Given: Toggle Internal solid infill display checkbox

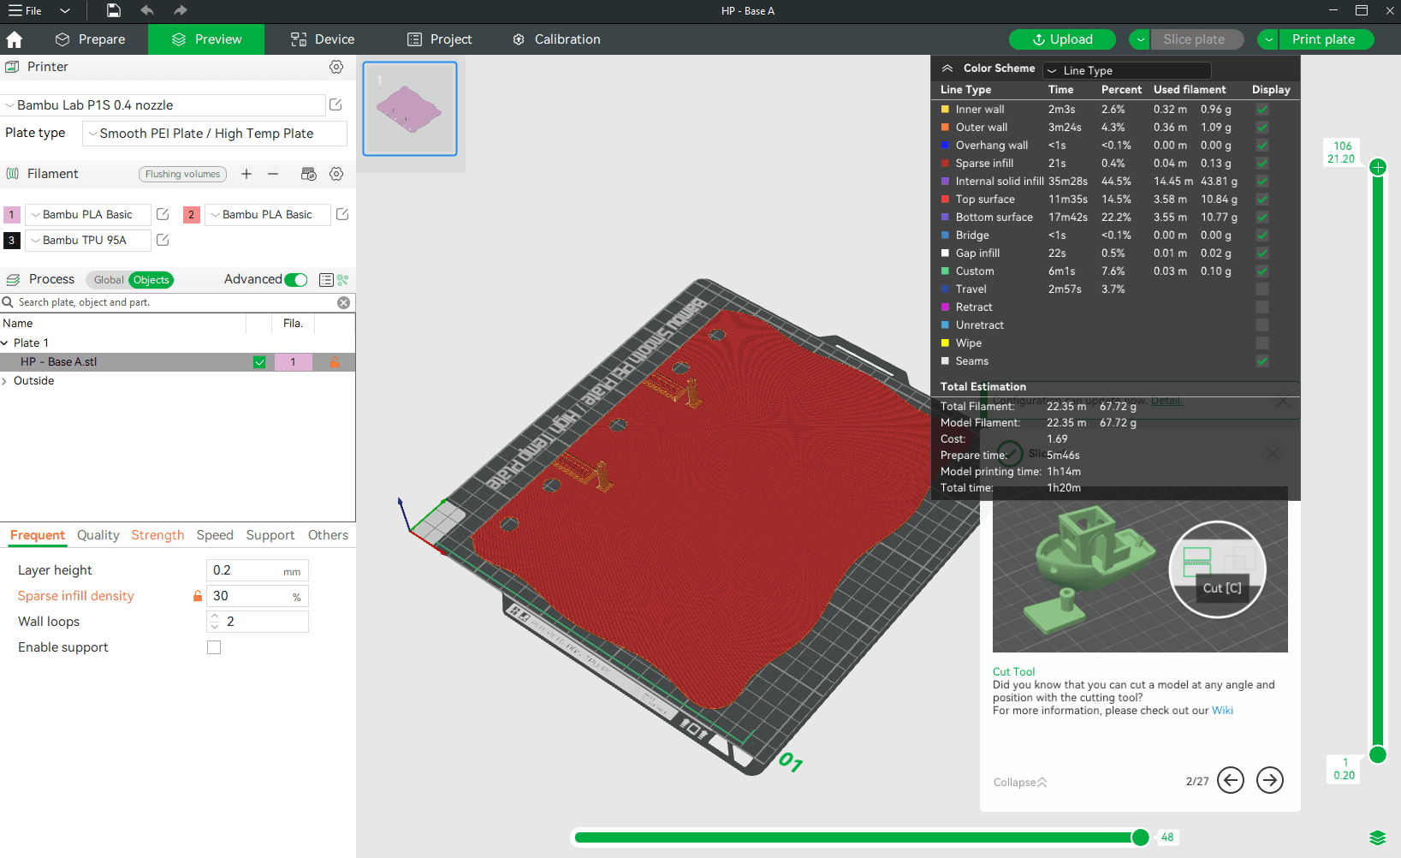Looking at the screenshot, I should (1262, 182).
